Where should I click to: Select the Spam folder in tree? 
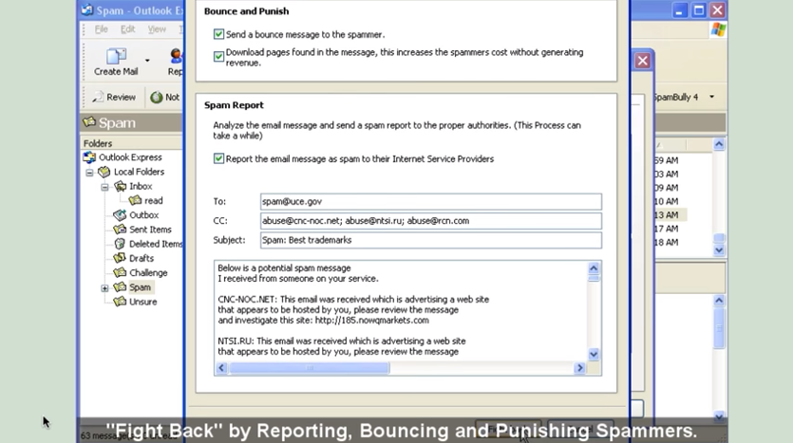point(141,287)
